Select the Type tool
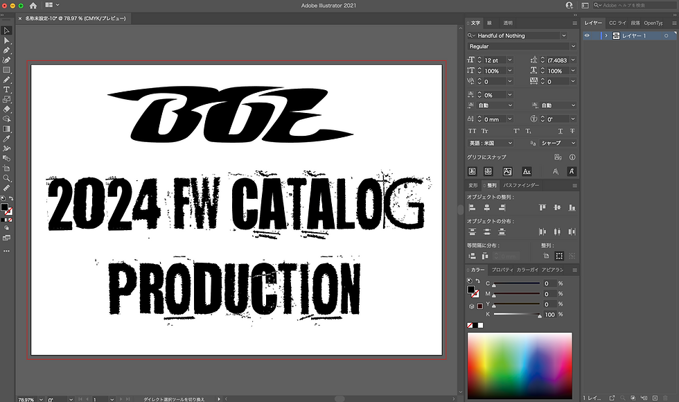679x402 pixels. click(6, 89)
